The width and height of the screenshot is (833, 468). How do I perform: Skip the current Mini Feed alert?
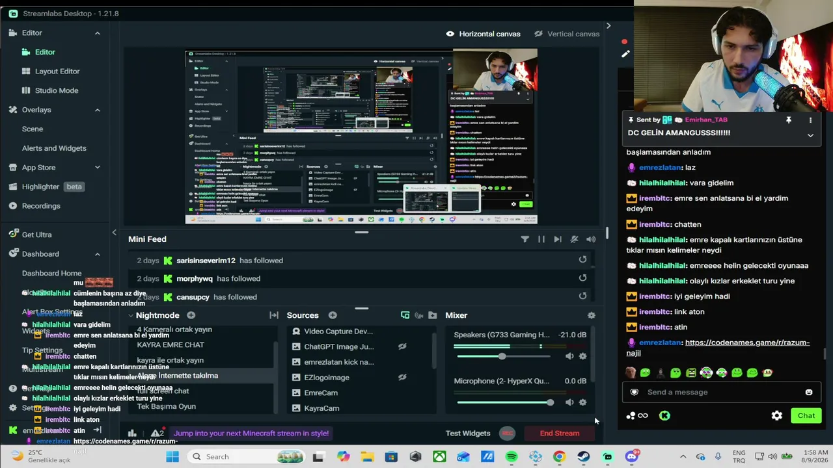coord(558,239)
